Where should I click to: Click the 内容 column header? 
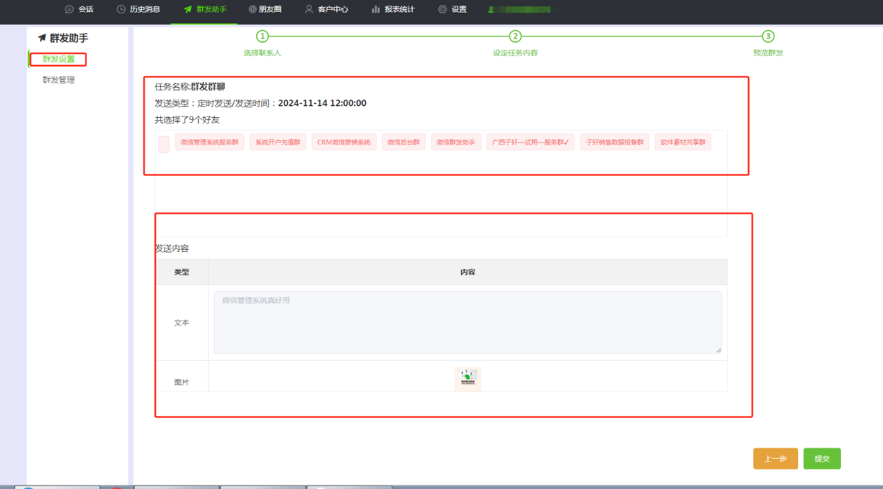(x=468, y=272)
